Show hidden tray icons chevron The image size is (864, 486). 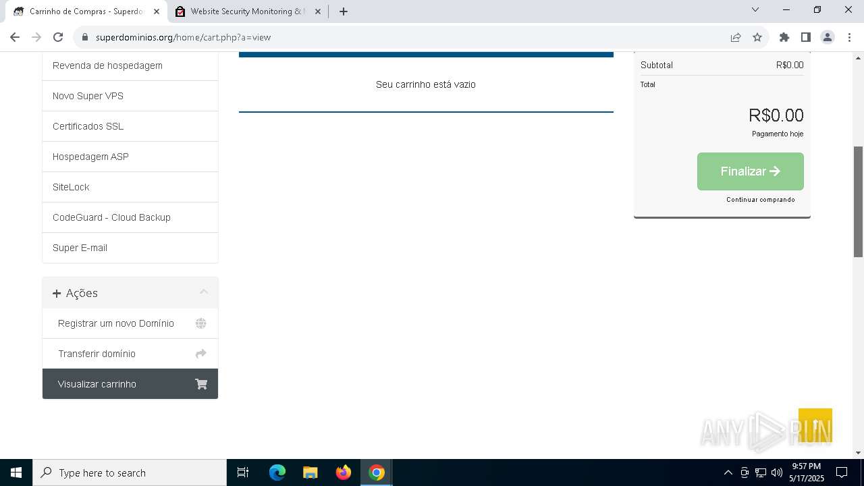728,473
